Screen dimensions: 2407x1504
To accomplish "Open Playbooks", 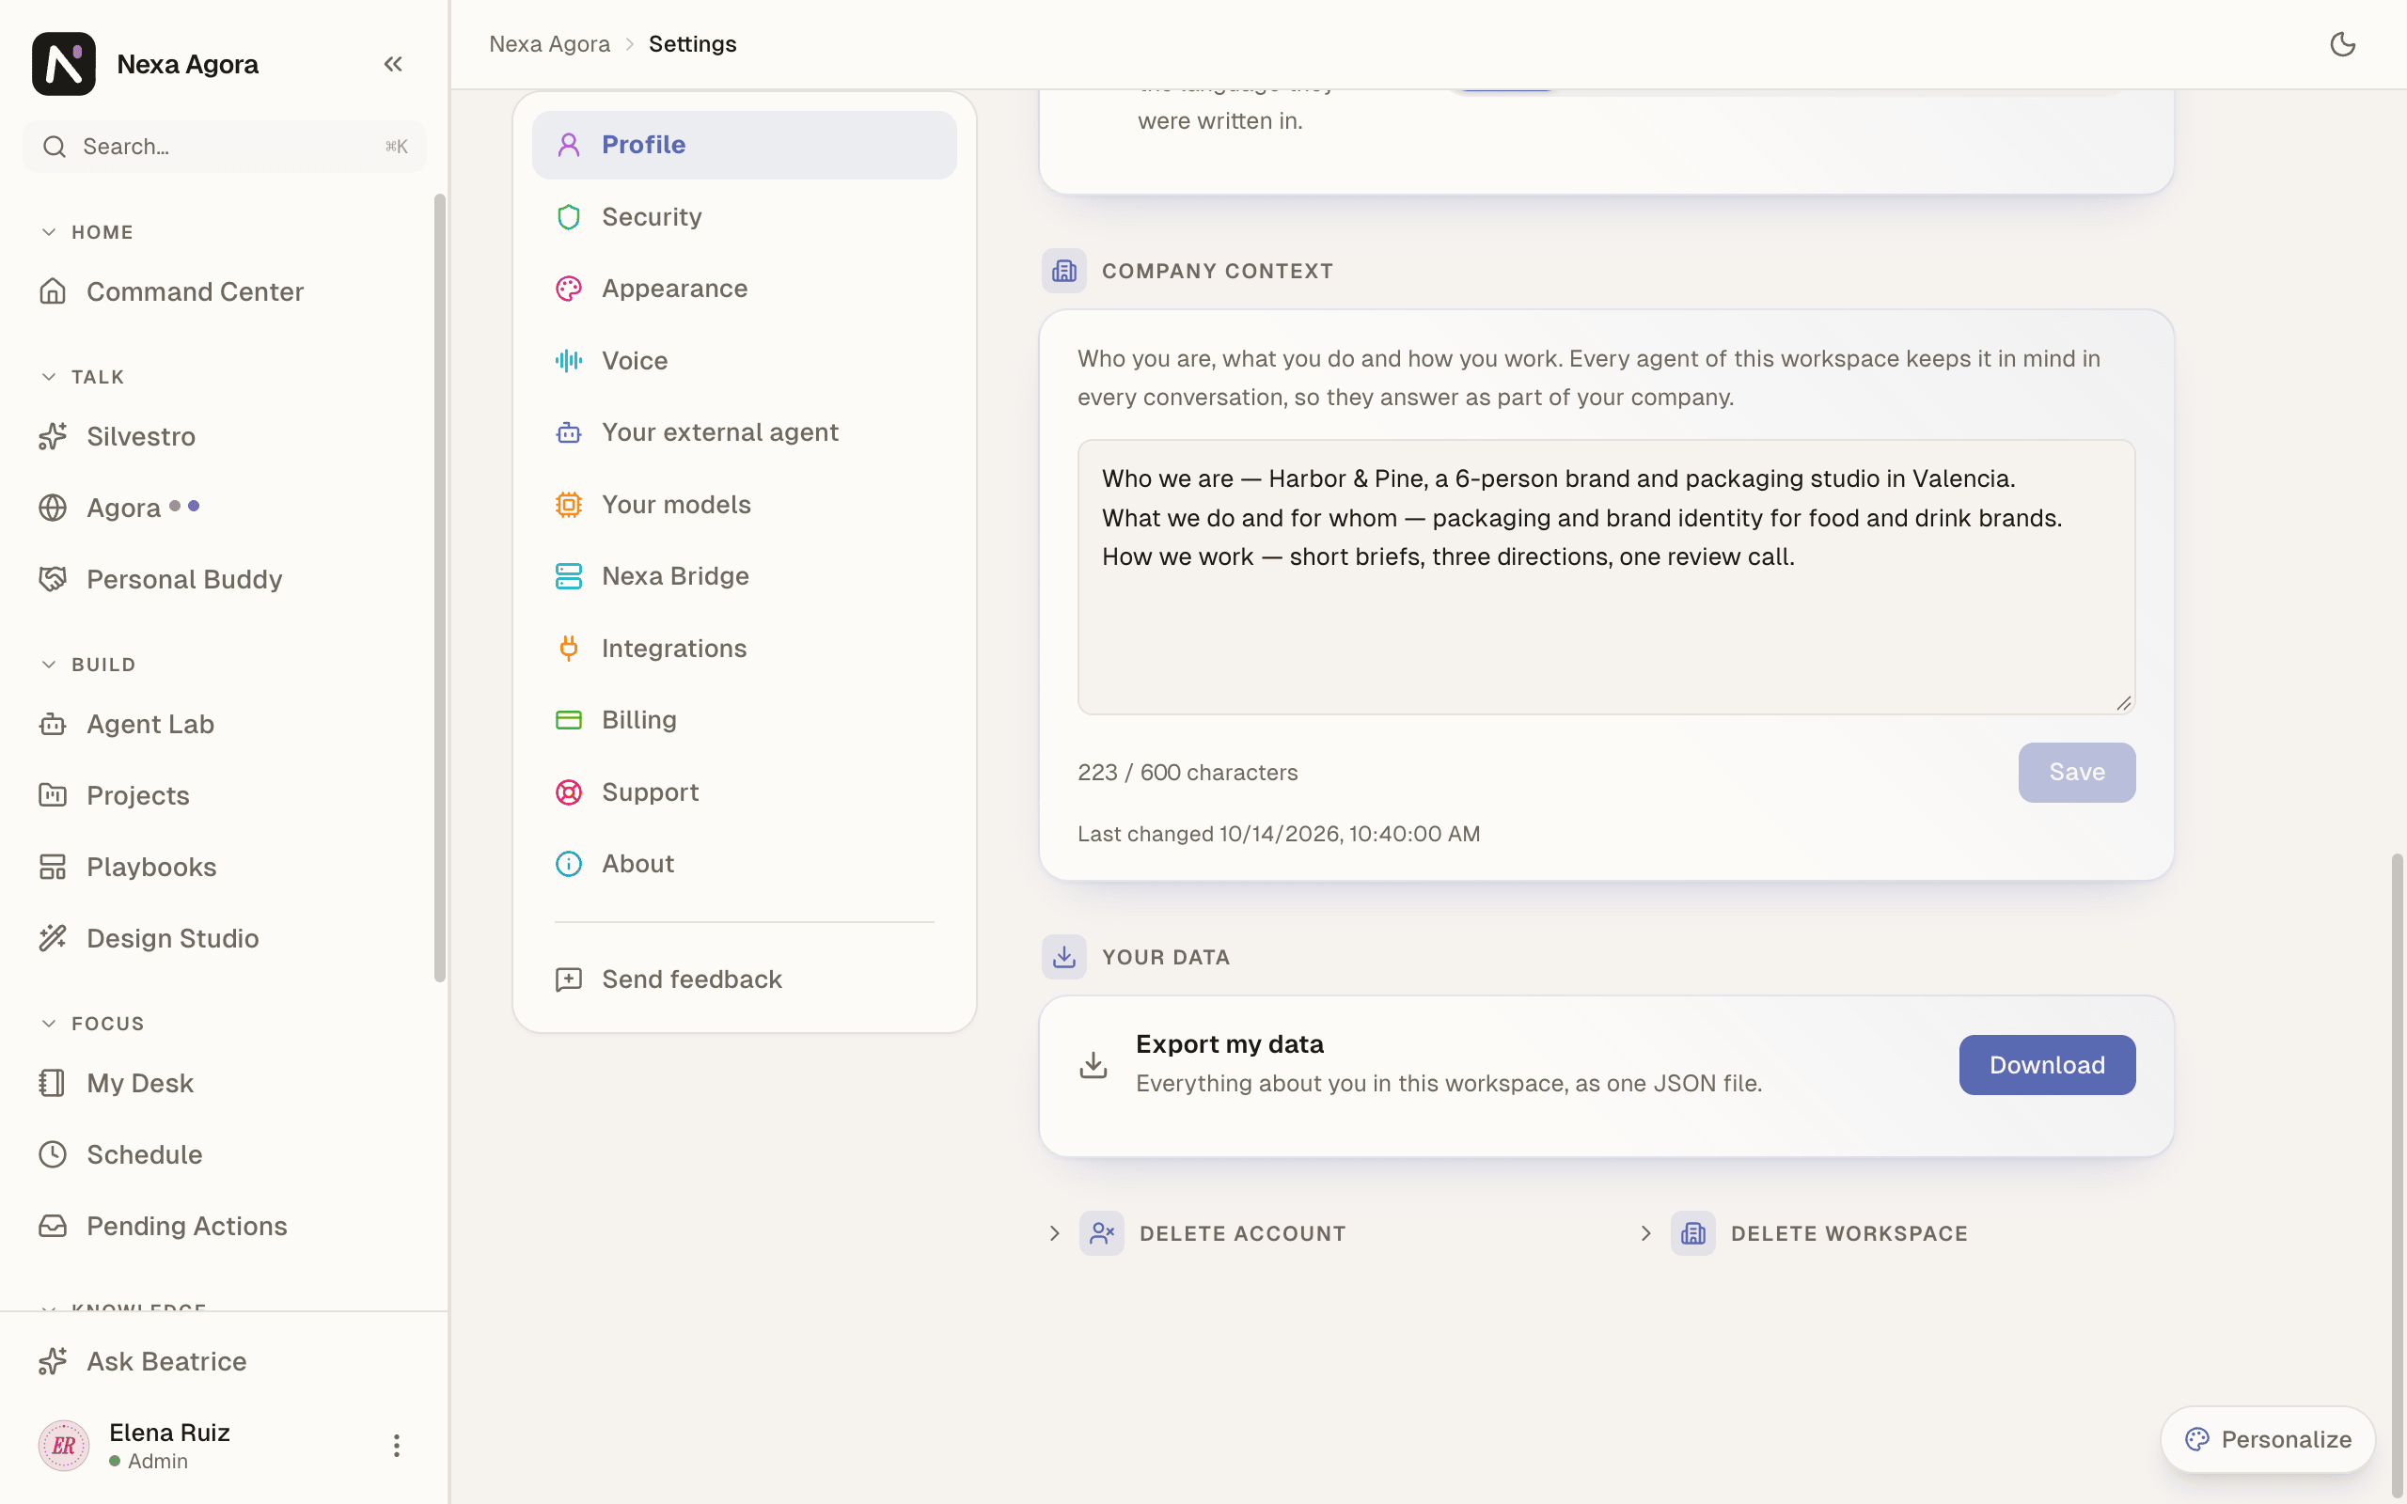I will click(x=224, y=867).
